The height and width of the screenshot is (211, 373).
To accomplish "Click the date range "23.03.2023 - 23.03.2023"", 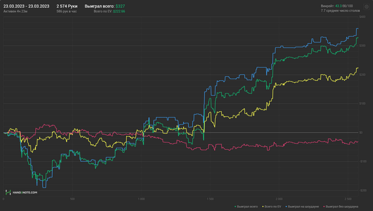I will 27,6.
